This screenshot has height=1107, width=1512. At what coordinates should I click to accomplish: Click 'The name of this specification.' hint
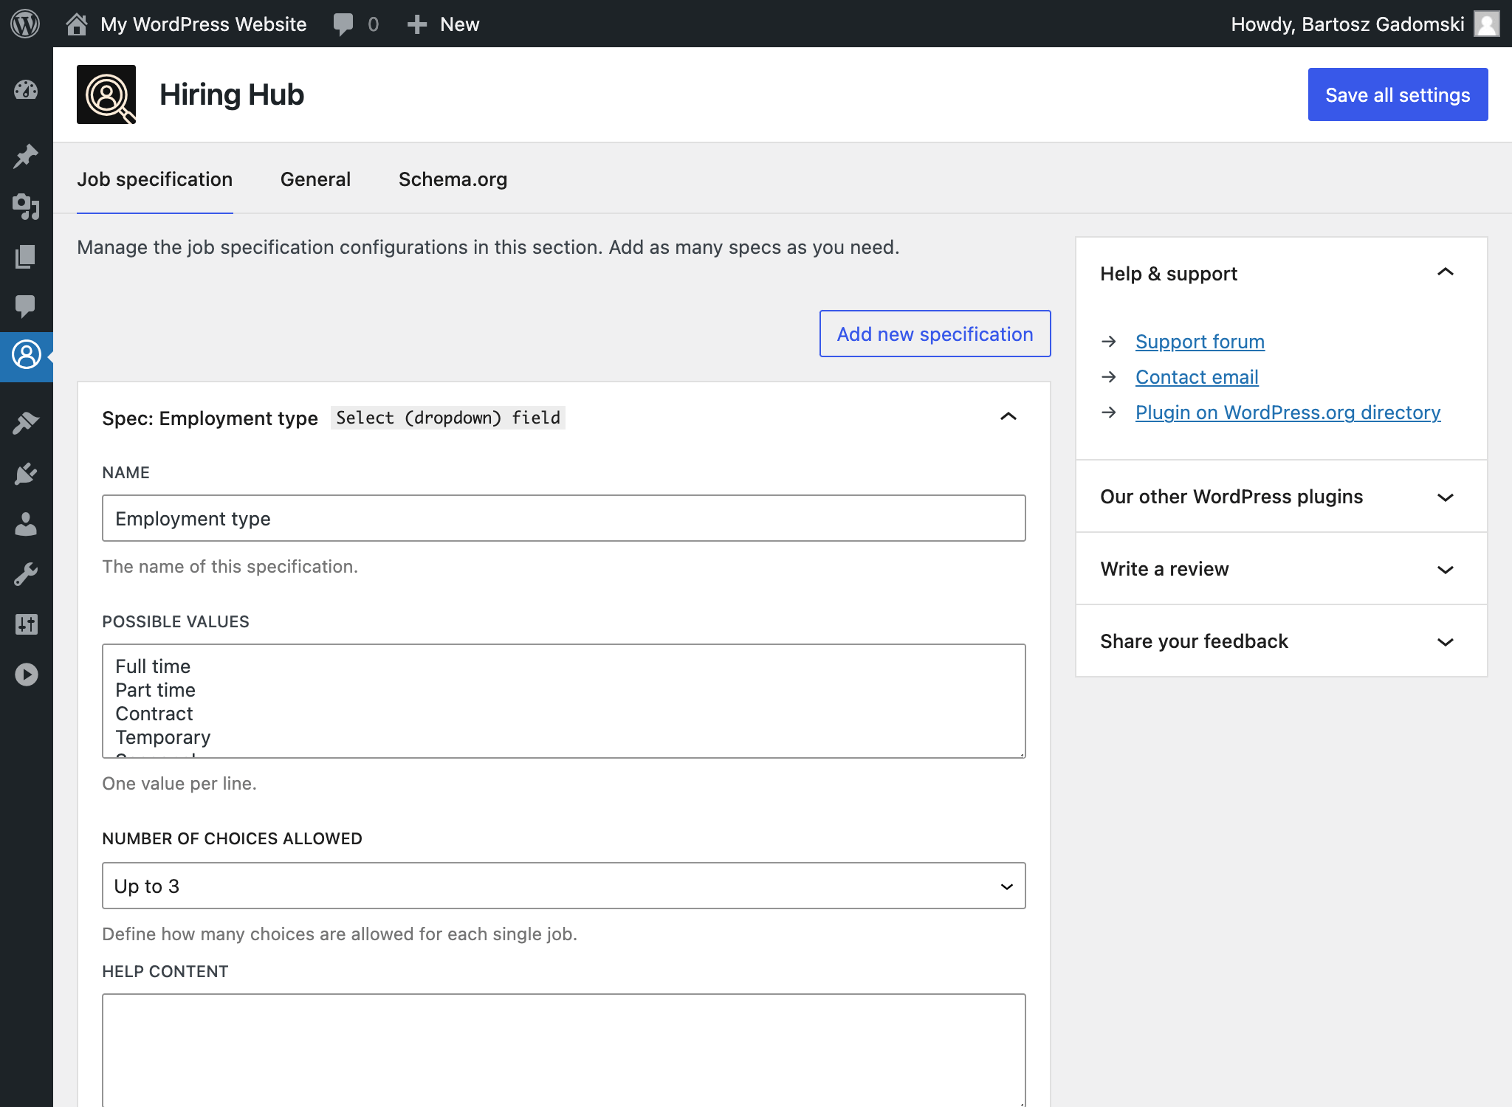(230, 567)
